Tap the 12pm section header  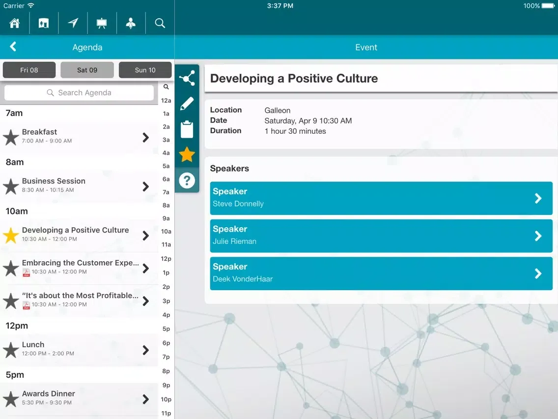click(17, 326)
